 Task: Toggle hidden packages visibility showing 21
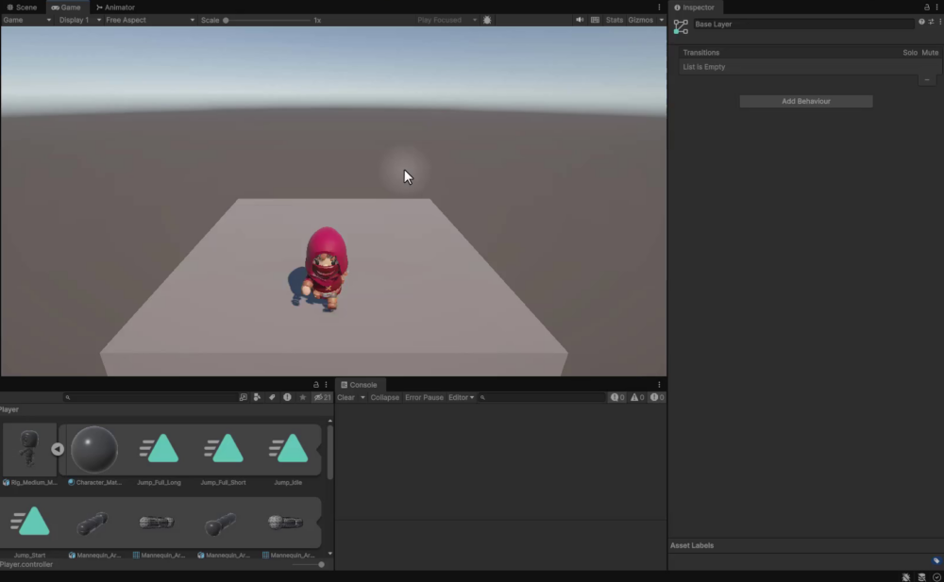tap(323, 397)
